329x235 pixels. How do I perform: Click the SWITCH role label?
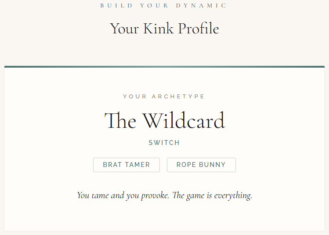click(164, 143)
